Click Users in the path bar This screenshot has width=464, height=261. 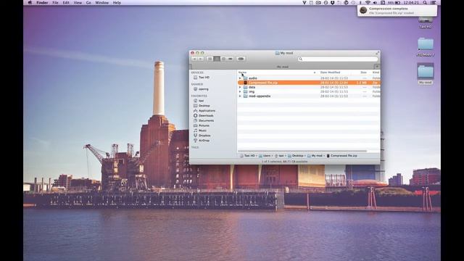(265, 156)
